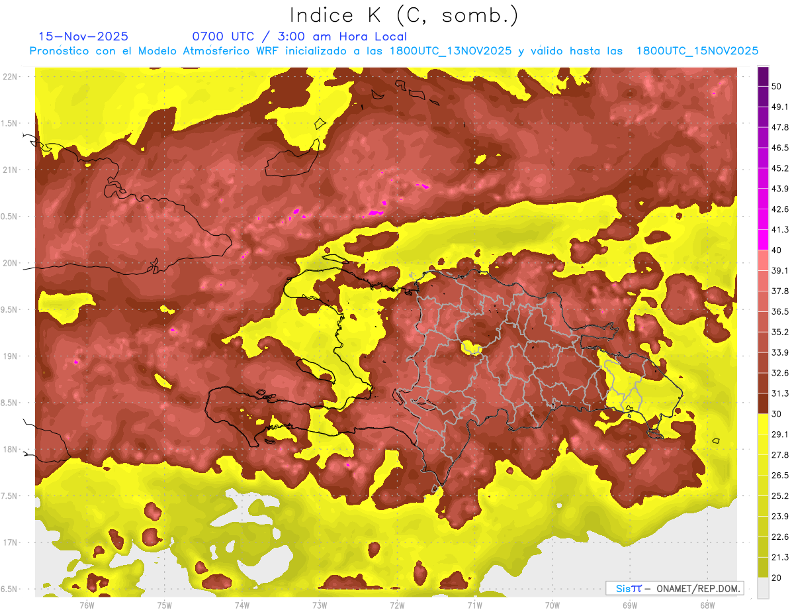Click the "21N" latitude label
Image resolution: width=794 pixels, height=614 pixels.
(10, 170)
